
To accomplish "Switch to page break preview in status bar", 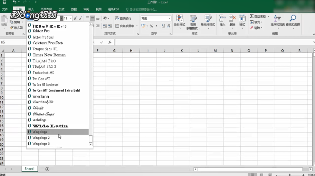I will point(270,175).
